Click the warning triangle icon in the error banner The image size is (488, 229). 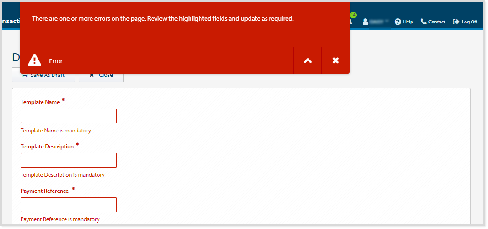(x=34, y=60)
